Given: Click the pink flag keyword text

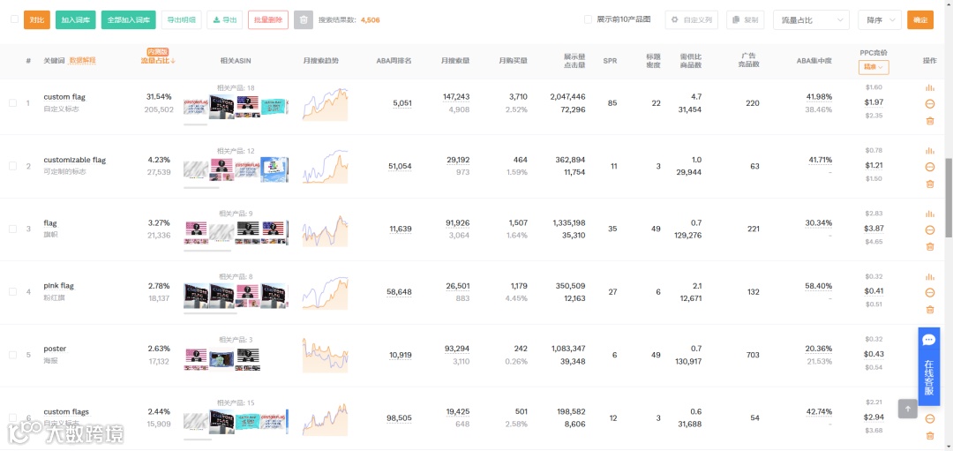Looking at the screenshot, I should click(59, 286).
